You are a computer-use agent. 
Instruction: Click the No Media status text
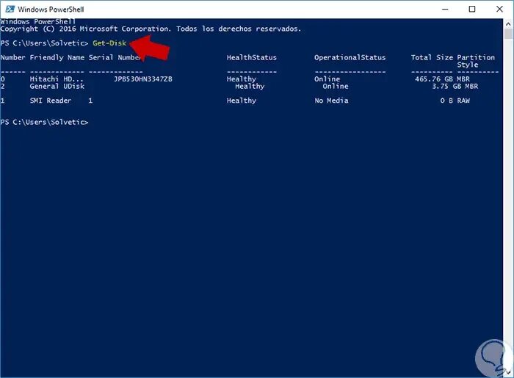coord(331,101)
